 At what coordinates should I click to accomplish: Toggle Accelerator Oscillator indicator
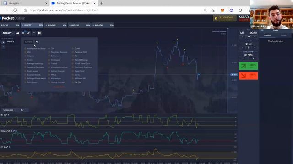click(35, 49)
